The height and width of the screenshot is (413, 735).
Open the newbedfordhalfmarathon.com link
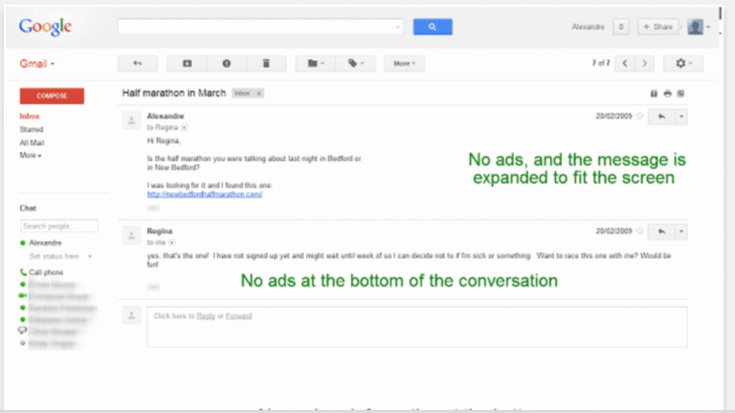(x=204, y=194)
